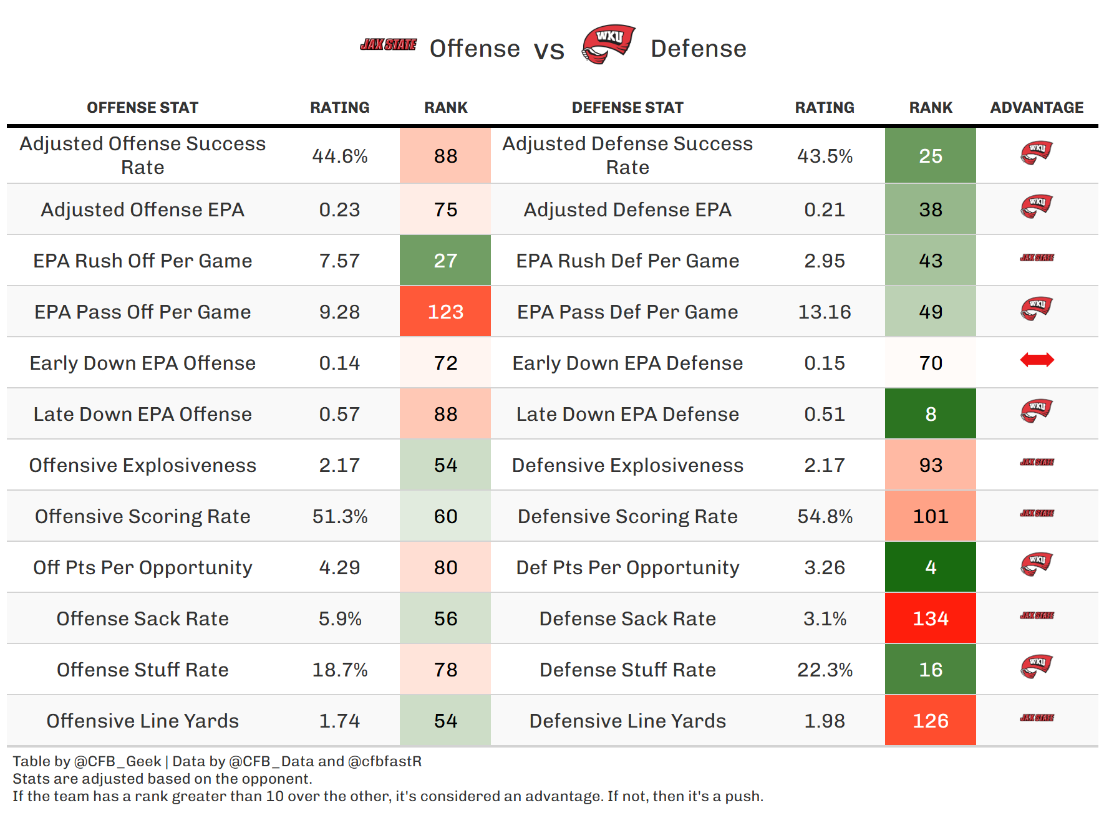Image resolution: width=1104 pixels, height=818 pixels.
Task: Click WKU advantage icon in Late Down EPA row
Action: [1036, 411]
